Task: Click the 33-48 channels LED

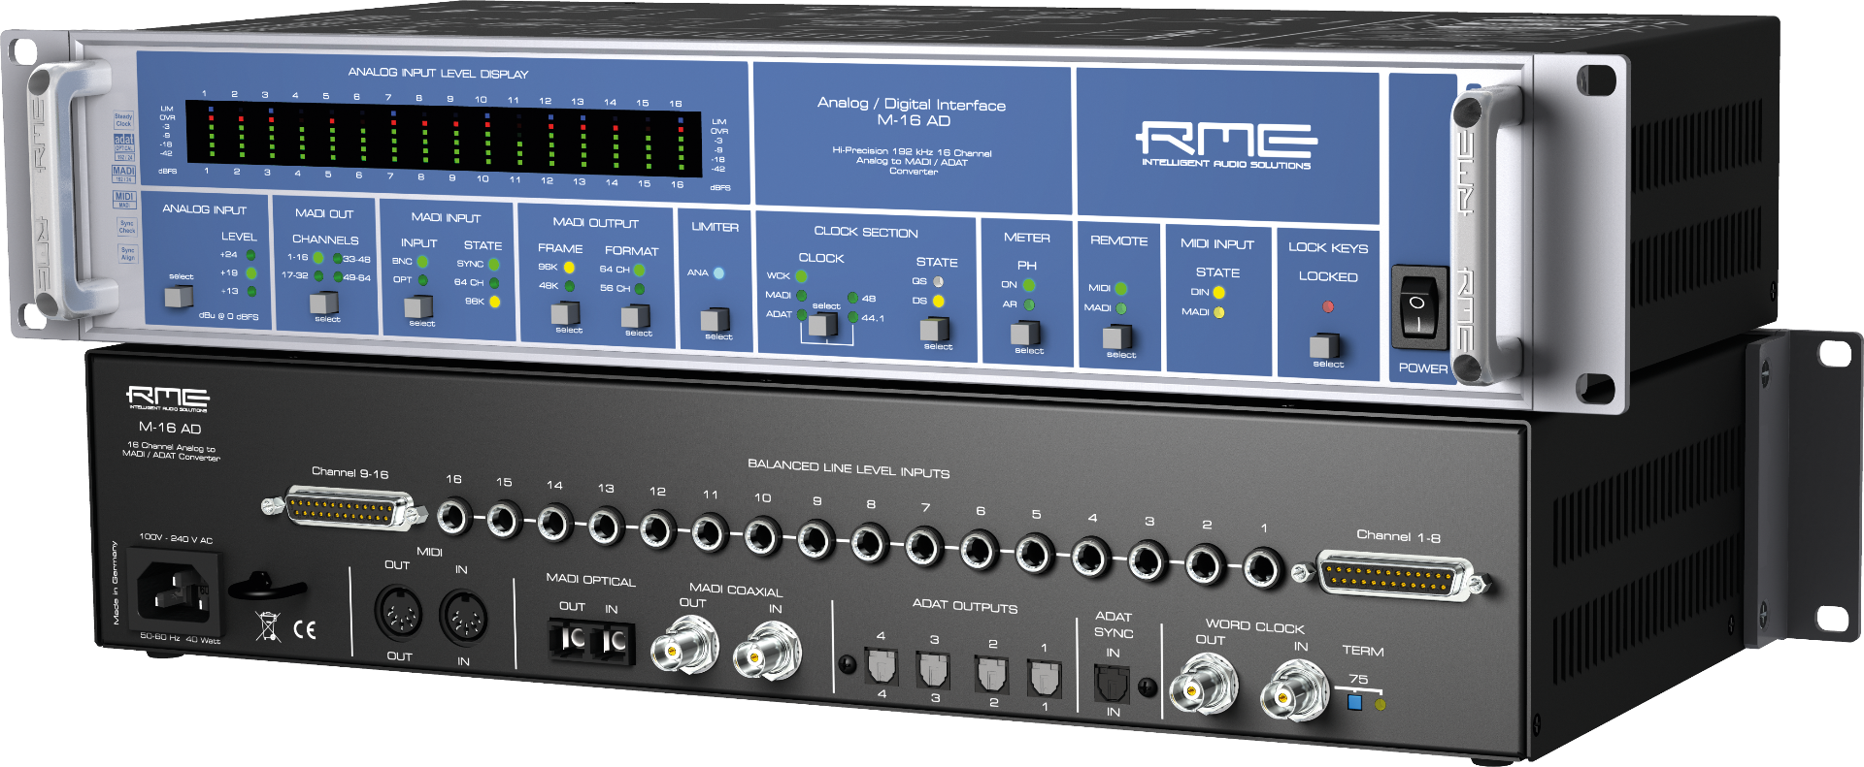Action: (x=337, y=259)
